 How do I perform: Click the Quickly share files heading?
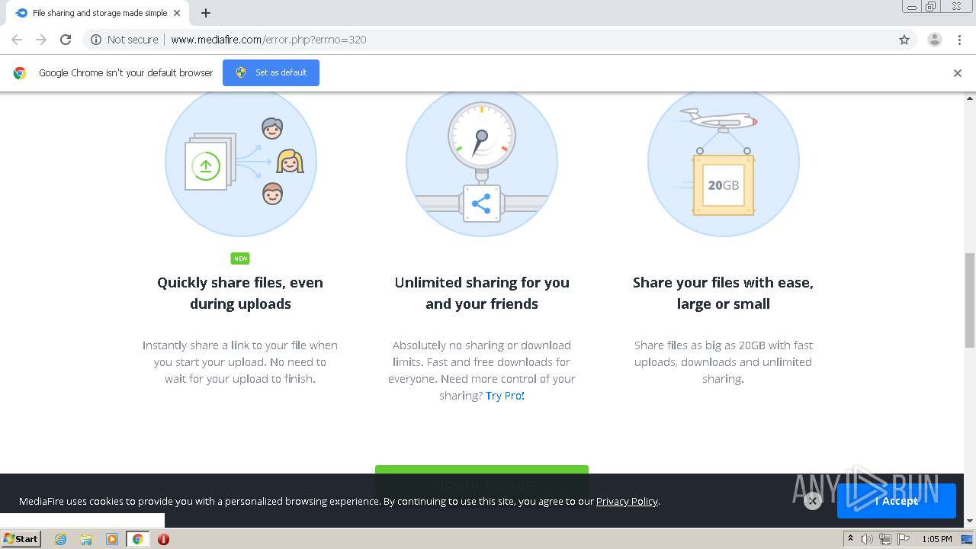tap(240, 293)
